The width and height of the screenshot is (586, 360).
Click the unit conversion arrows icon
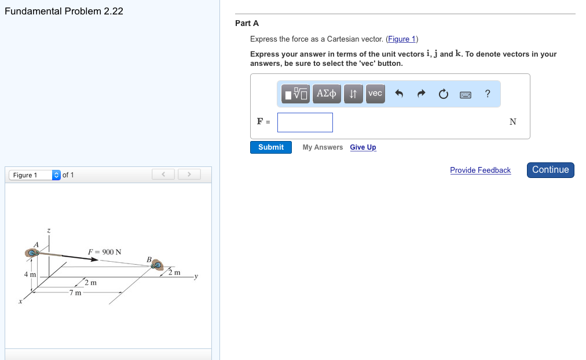[x=353, y=93]
